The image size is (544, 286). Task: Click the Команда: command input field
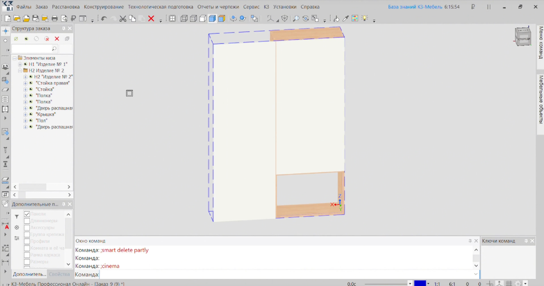click(x=286, y=274)
